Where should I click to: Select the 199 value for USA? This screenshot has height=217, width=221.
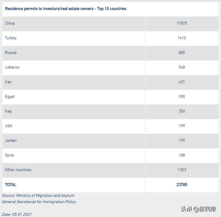pyautogui.click(x=182, y=126)
